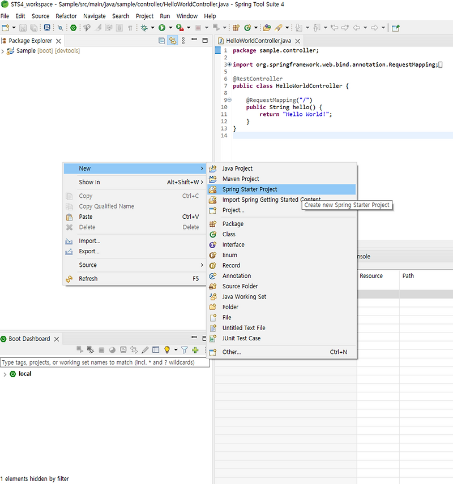
Task: Click the Spring Boot icon in the toolbar
Action: tap(73, 28)
